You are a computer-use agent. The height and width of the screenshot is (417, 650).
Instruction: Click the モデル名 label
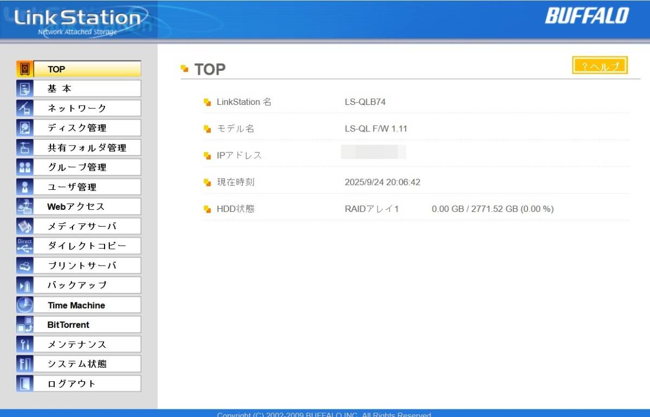point(236,129)
